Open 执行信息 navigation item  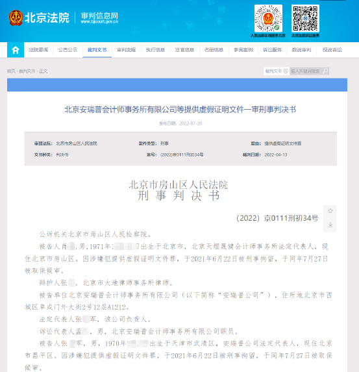pyautogui.click(x=155, y=50)
